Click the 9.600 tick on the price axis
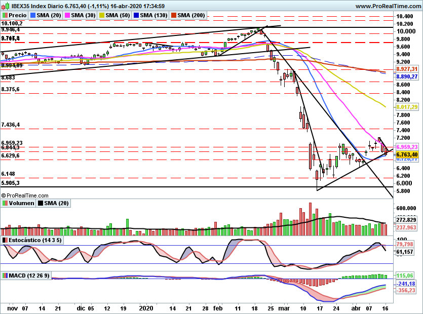 (404, 47)
